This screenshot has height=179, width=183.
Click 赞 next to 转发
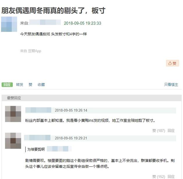30,85
